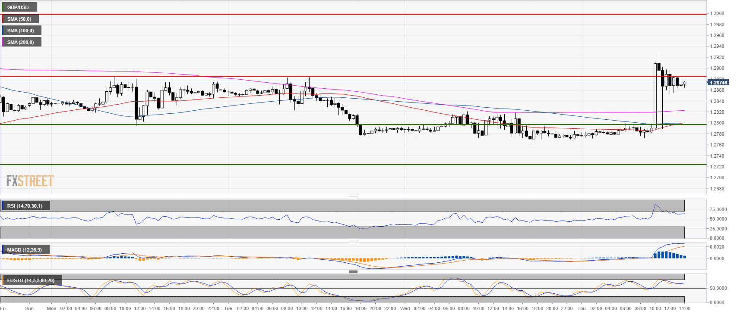Click the 1.3000 price axis label
This screenshot has height=314, width=737.
pyautogui.click(x=717, y=13)
